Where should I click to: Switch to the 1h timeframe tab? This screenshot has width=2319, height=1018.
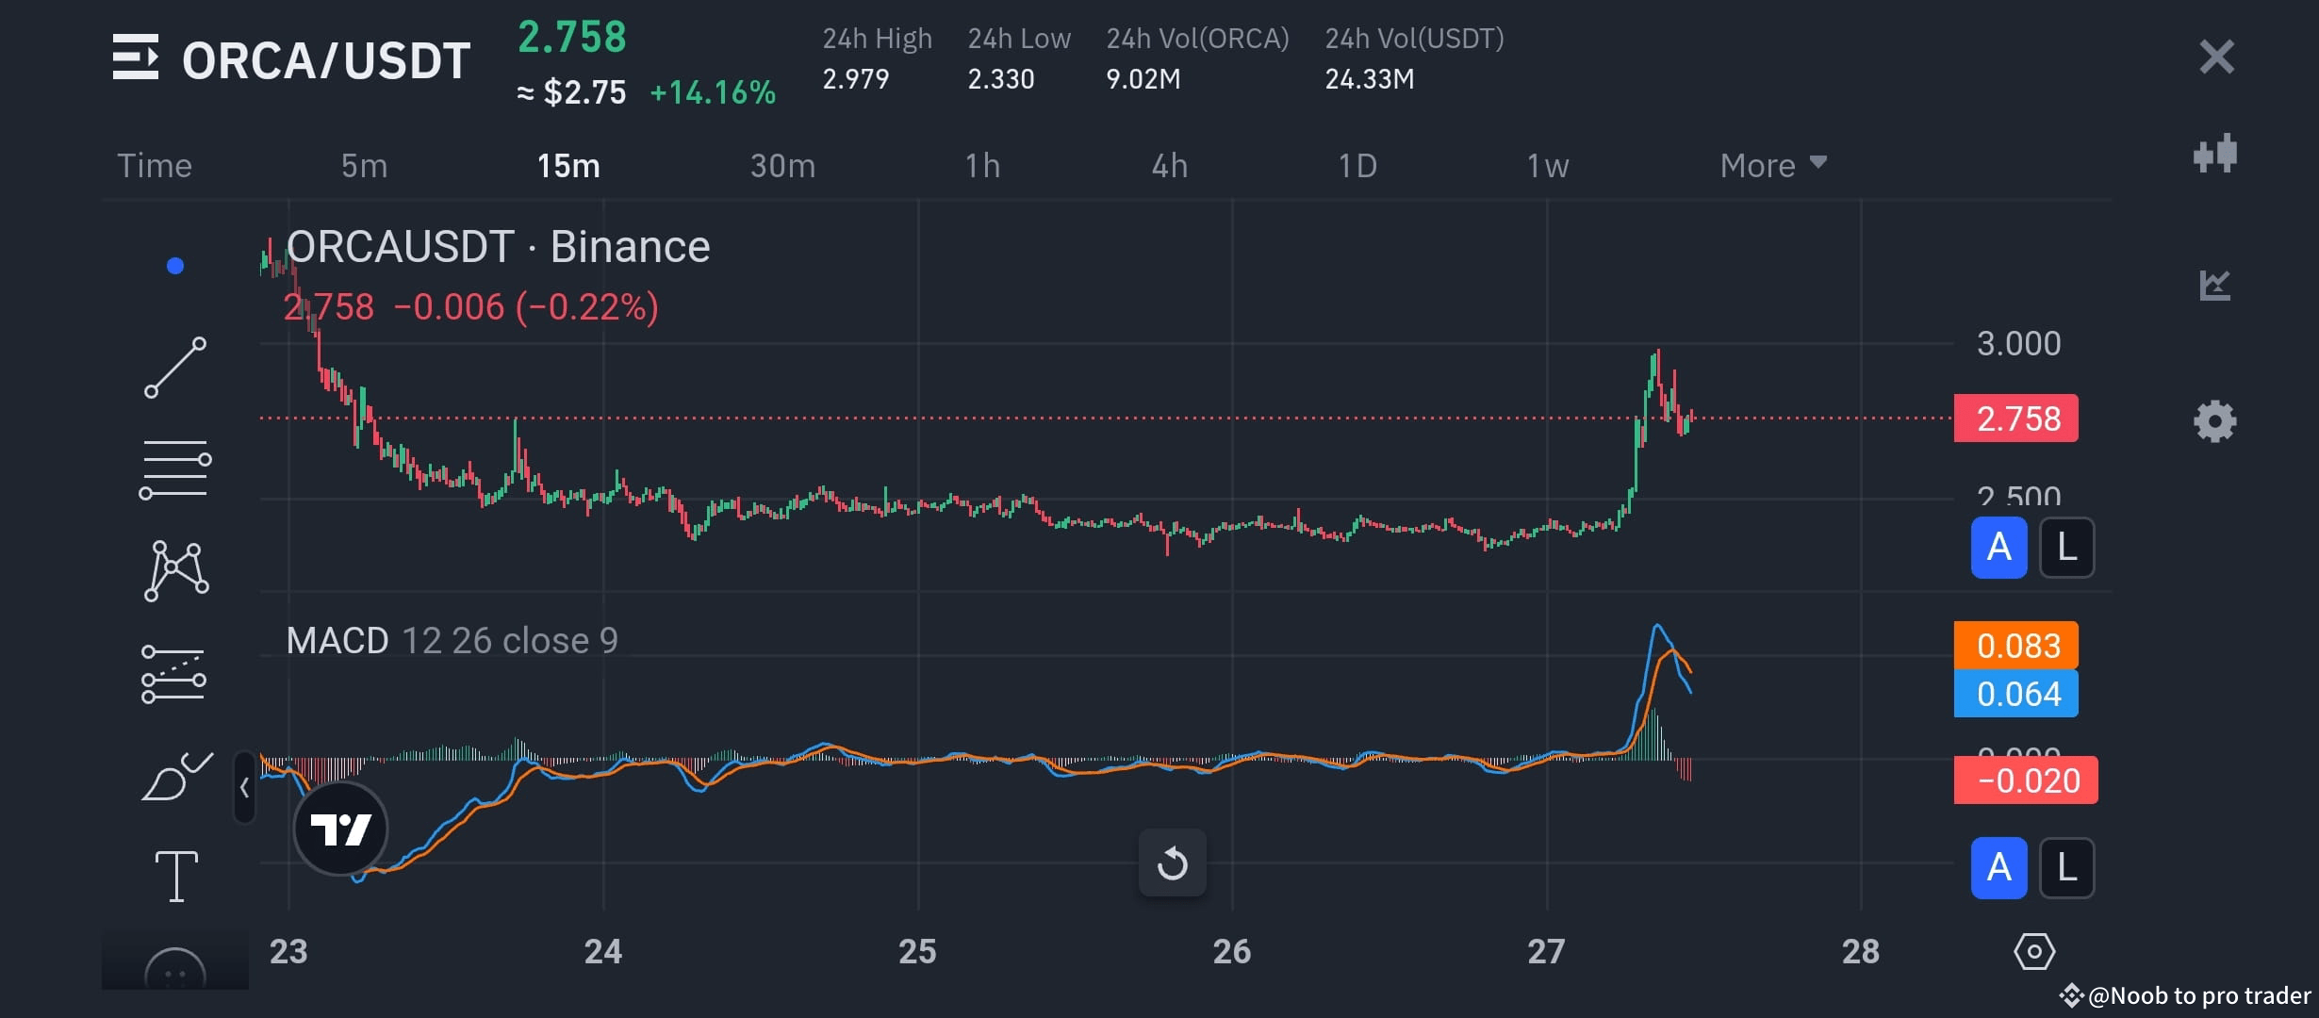pyautogui.click(x=983, y=165)
